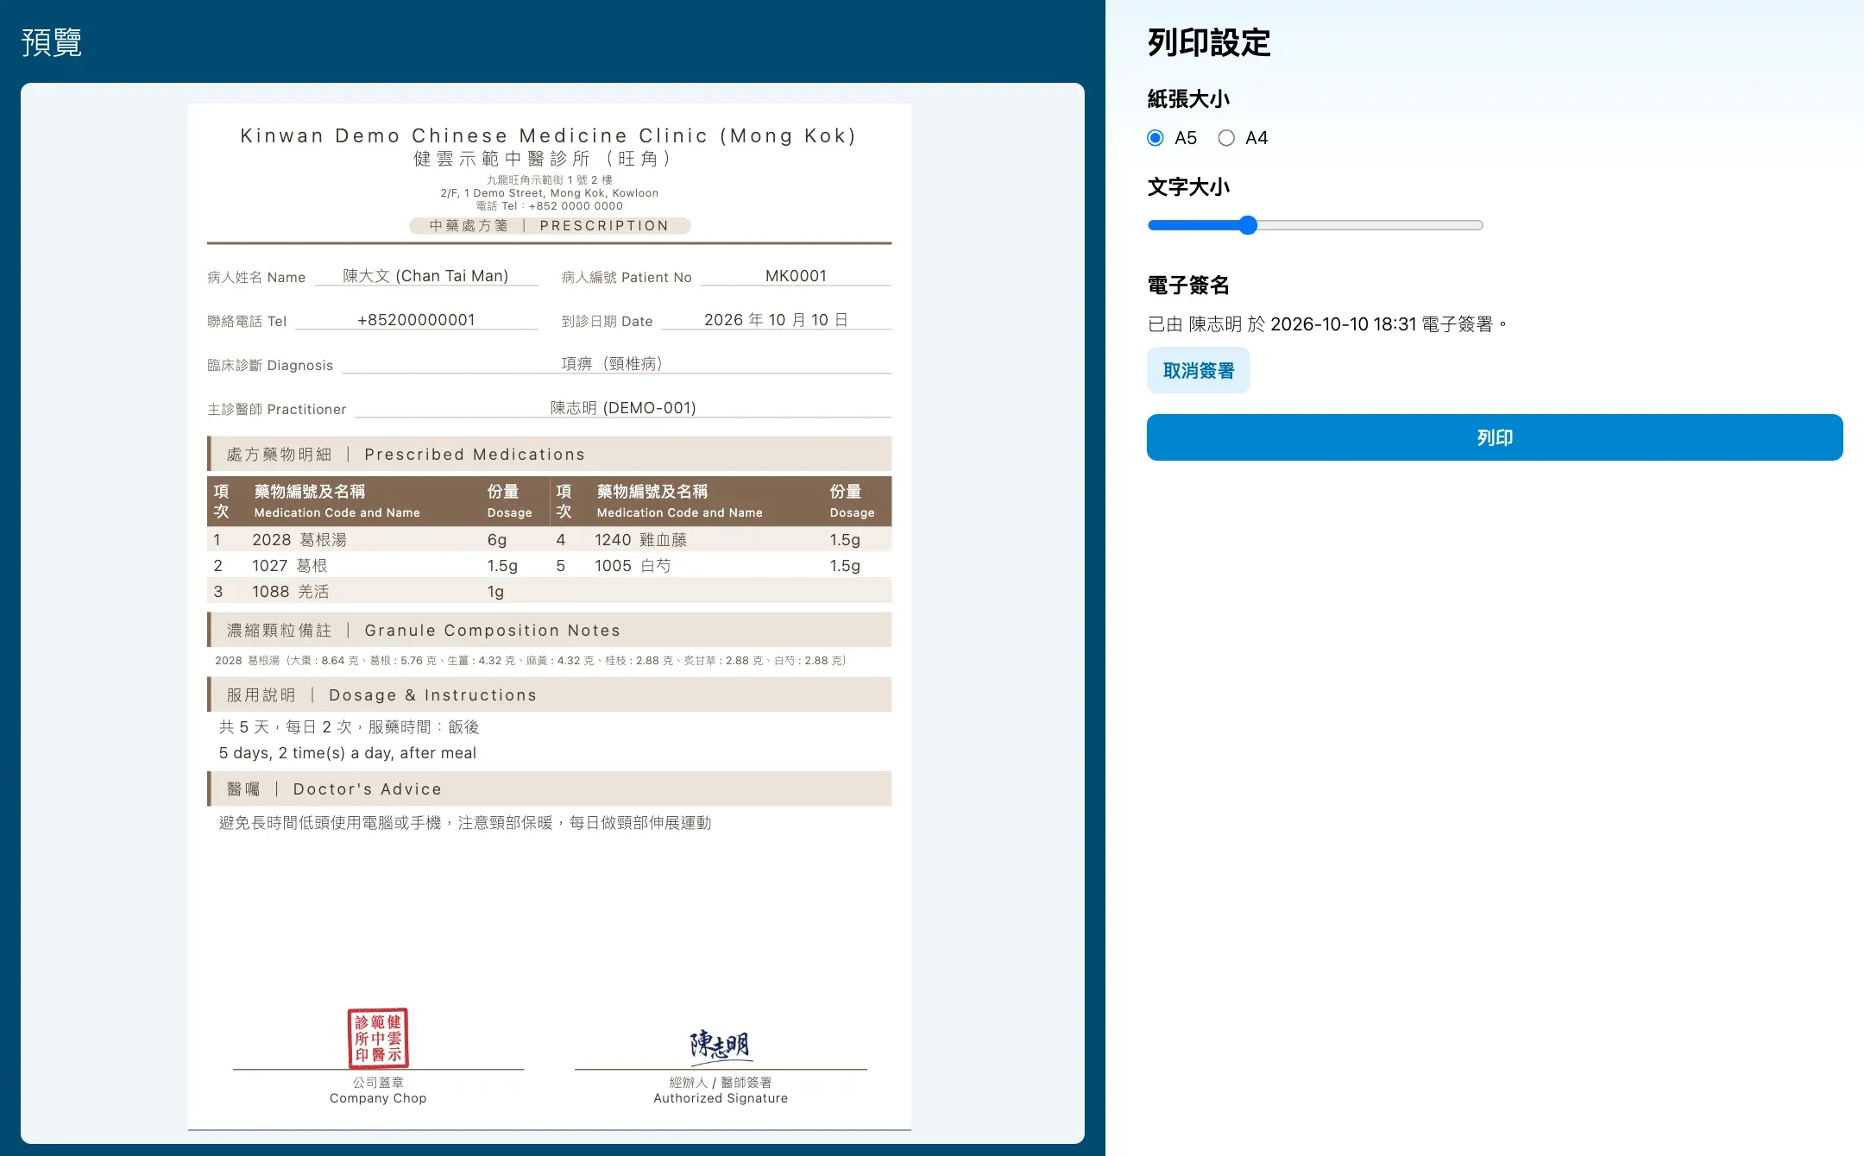Click the 1g dosage for 羌活

[495, 592]
